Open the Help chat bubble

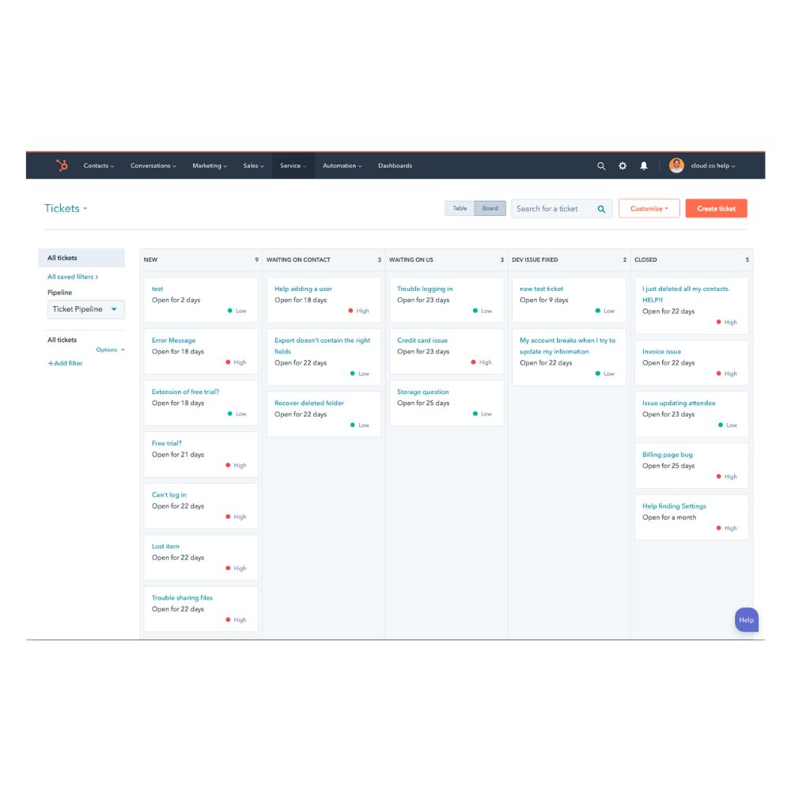tap(746, 620)
